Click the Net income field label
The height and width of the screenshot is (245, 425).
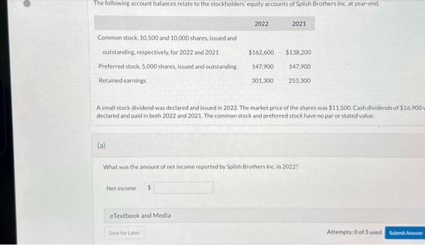121,188
